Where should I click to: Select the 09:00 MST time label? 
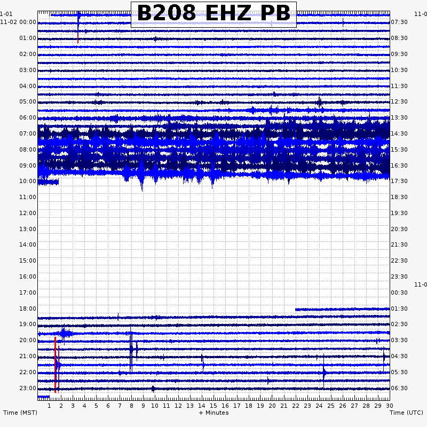(28, 165)
